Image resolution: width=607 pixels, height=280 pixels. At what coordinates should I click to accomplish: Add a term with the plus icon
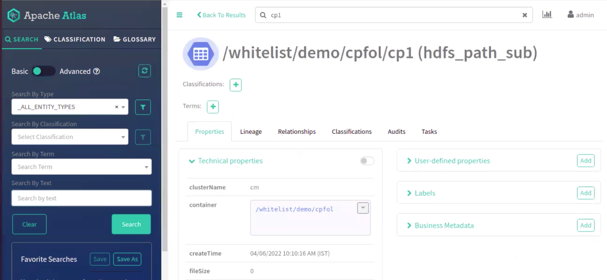213,107
